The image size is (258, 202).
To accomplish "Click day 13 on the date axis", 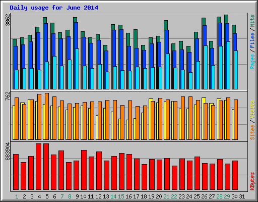I will 106,196.
